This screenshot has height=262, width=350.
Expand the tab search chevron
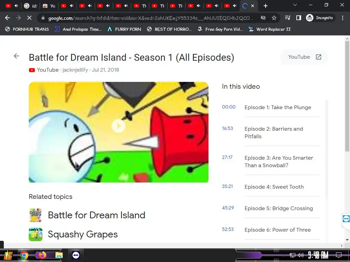(x=295, y=5)
